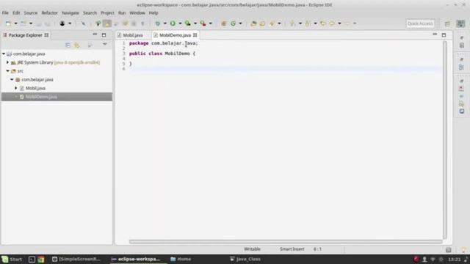
Task: Click the 'Smart Insert' status bar text
Action: pyautogui.click(x=292, y=249)
